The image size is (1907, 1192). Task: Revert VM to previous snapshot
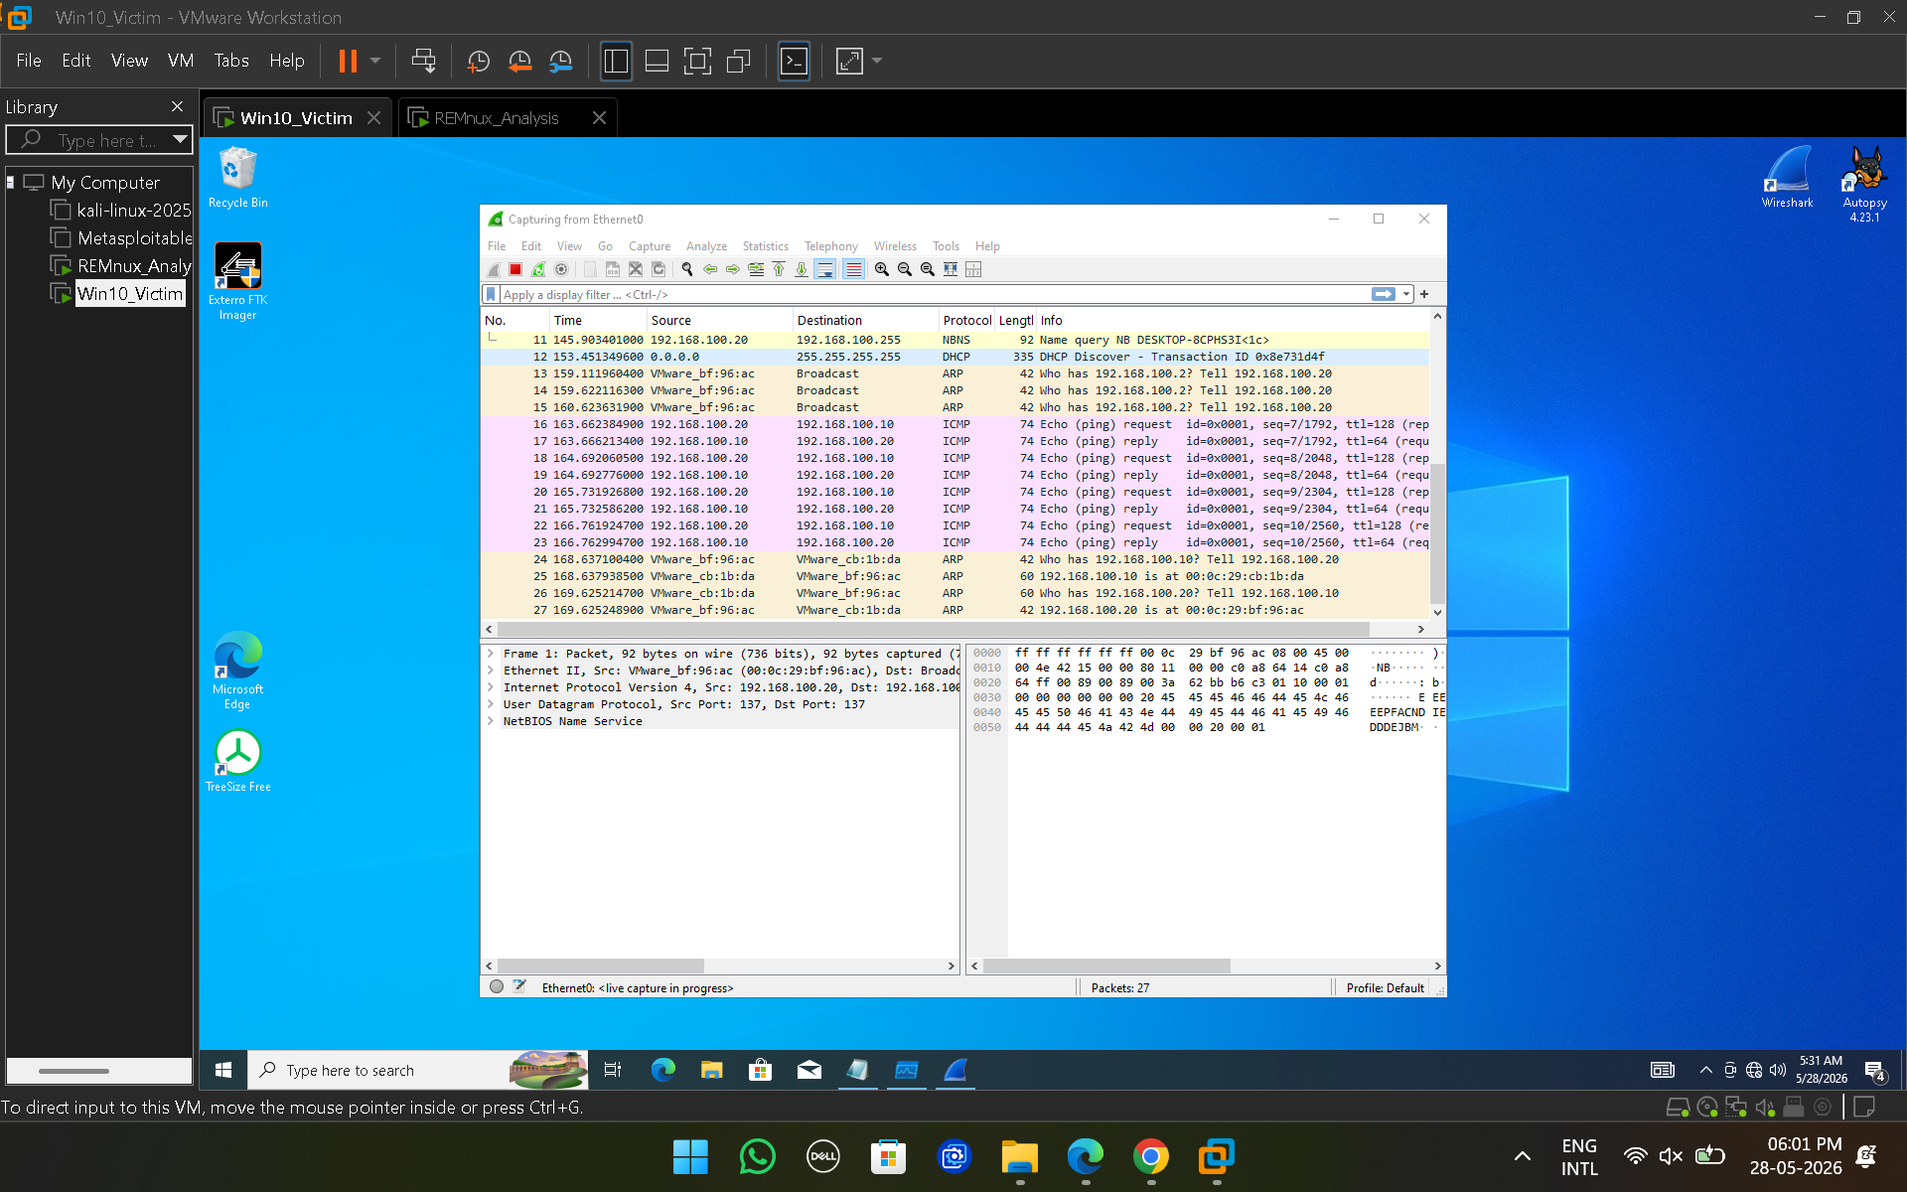(519, 61)
